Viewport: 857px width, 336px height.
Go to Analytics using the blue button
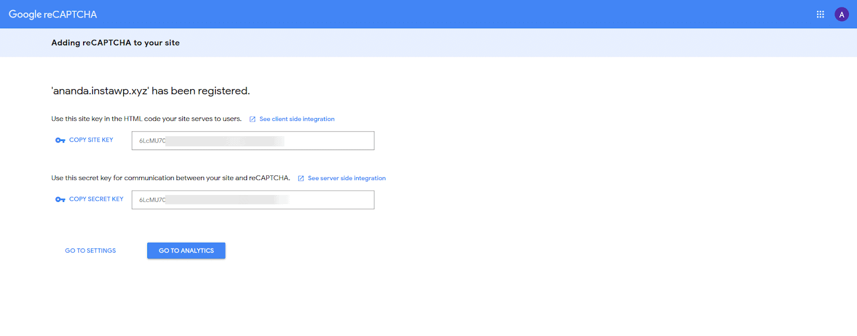(x=186, y=251)
